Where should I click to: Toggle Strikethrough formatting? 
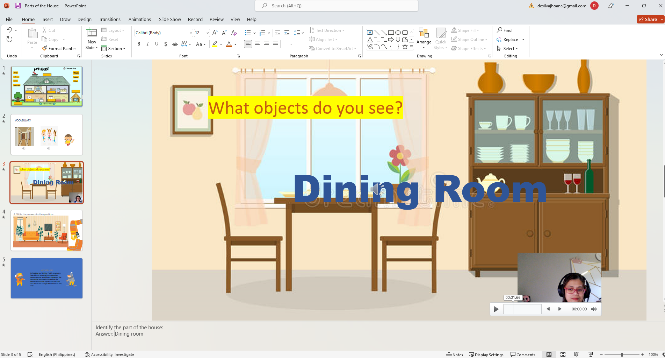tap(175, 44)
